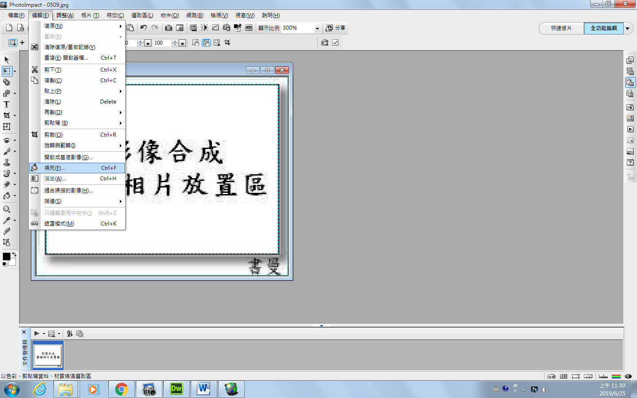Screen dimensions: 637x398
Task: Switch to 快速修片 mode
Action: (561, 28)
